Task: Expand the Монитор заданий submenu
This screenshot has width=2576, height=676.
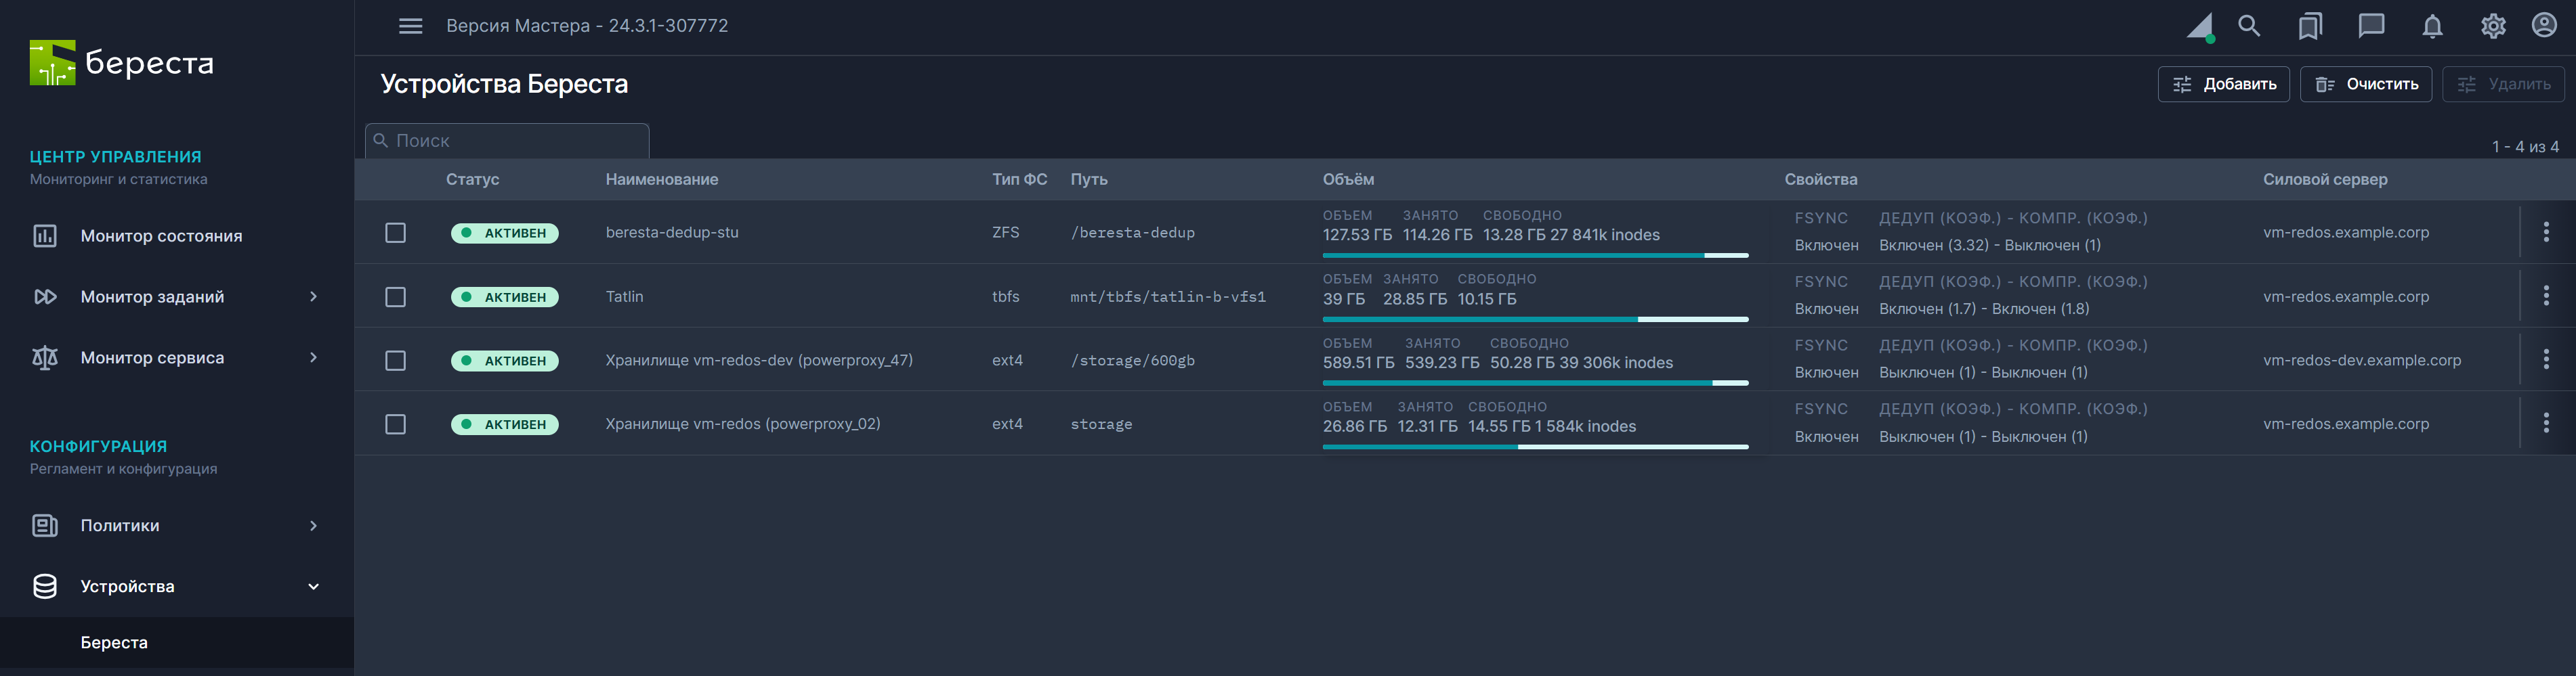Action: (x=313, y=296)
